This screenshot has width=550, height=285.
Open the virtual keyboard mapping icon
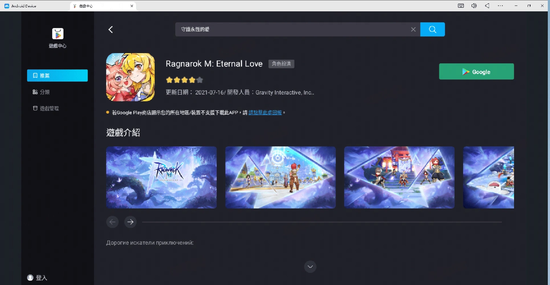pos(461,5)
